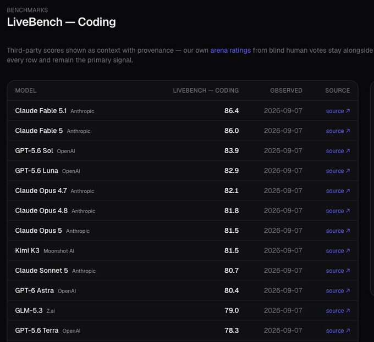Select the Kimi K3 model name

click(27, 251)
